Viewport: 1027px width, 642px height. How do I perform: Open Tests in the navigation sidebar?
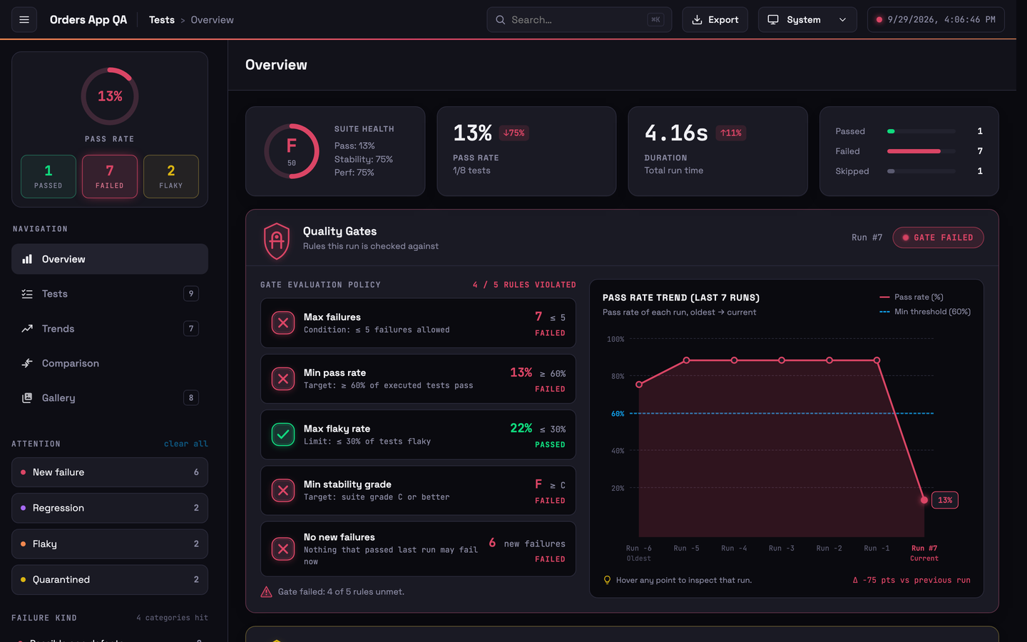(x=110, y=294)
